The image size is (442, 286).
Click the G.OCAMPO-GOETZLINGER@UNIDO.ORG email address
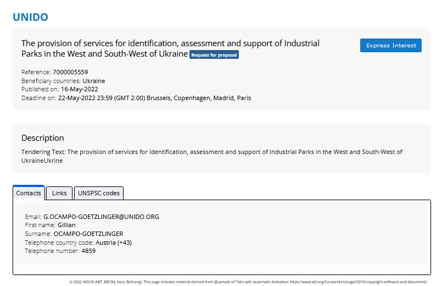point(101,217)
